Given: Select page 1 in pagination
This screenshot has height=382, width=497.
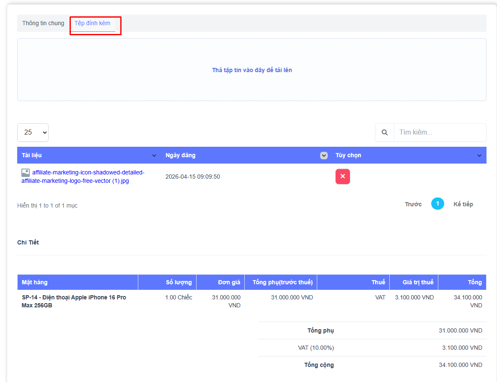Looking at the screenshot, I should [437, 204].
